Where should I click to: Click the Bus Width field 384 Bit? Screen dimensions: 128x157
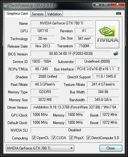(x=103, y=92)
